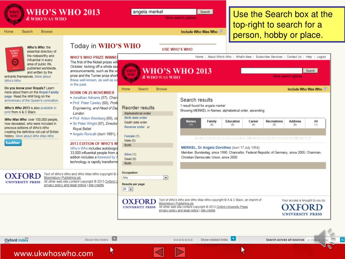The image size is (345, 259).
Task: Toggle Include Who Was Who checkbox in the results window
Action: click(x=325, y=89)
